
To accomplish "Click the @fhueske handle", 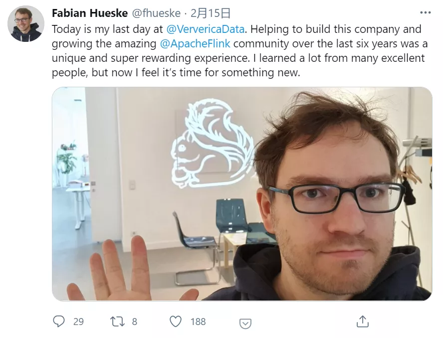I will tap(156, 13).
